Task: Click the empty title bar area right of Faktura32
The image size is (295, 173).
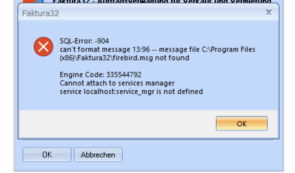Action: pos(162,14)
